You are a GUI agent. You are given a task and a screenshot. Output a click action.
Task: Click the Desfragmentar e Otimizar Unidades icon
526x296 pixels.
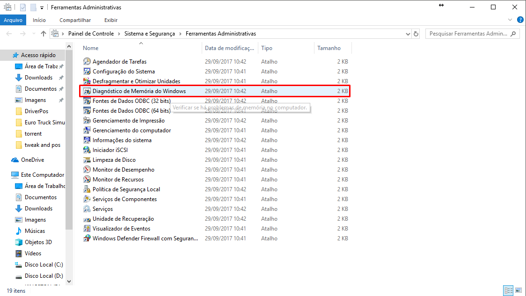pyautogui.click(x=87, y=81)
